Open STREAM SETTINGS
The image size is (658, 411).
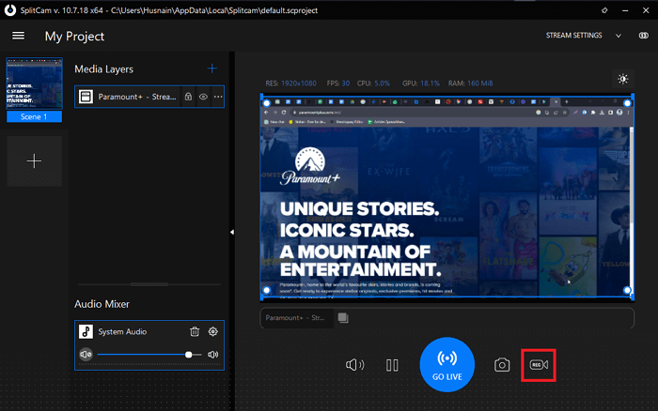[574, 36]
